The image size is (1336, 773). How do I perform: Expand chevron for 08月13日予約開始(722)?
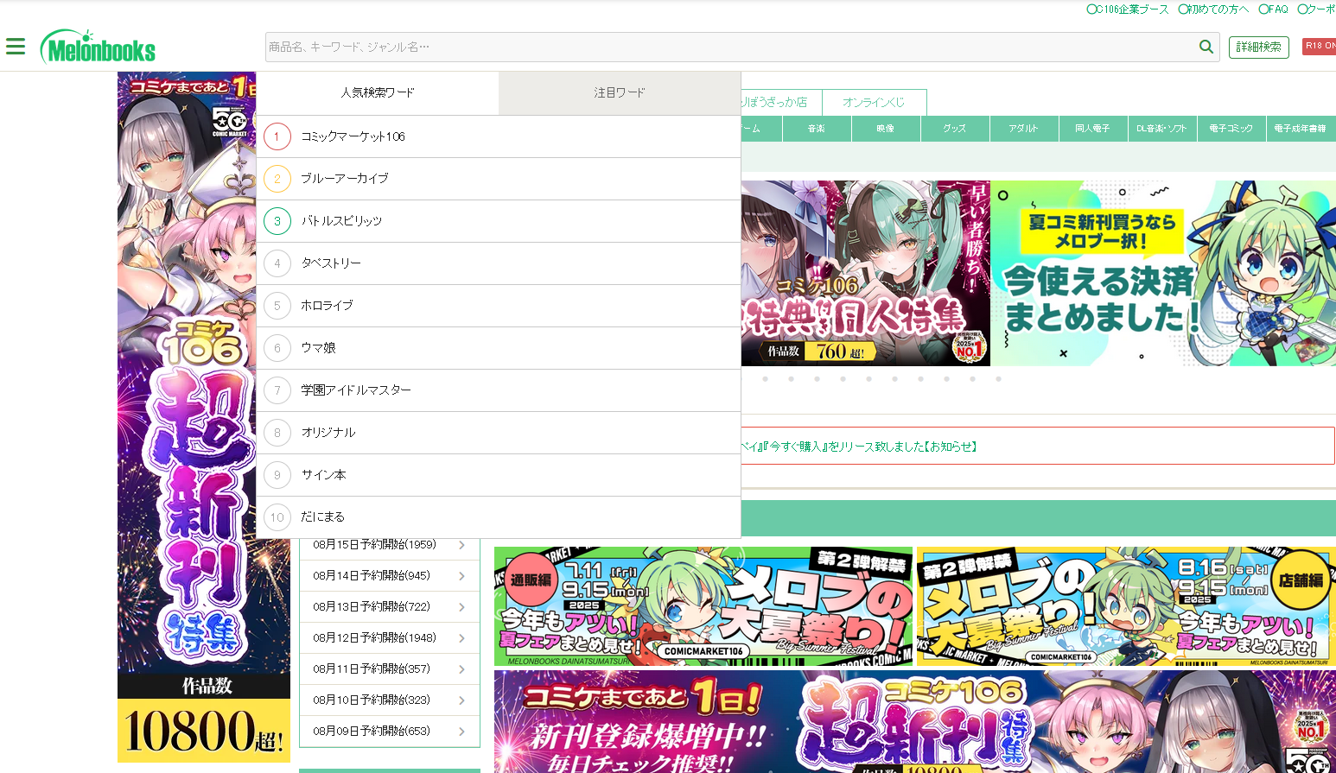[x=462, y=607]
